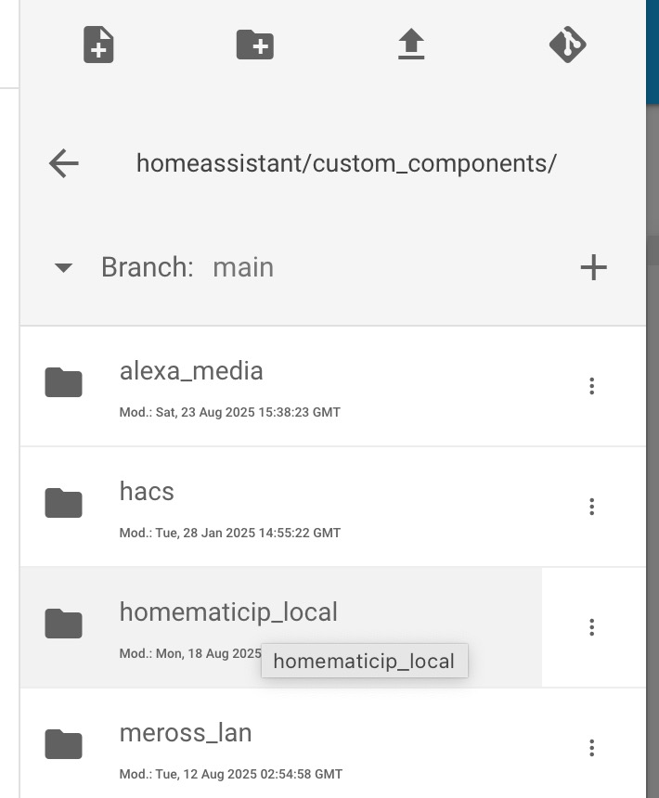
Task: Add a new branch with plus icon
Action: click(593, 267)
